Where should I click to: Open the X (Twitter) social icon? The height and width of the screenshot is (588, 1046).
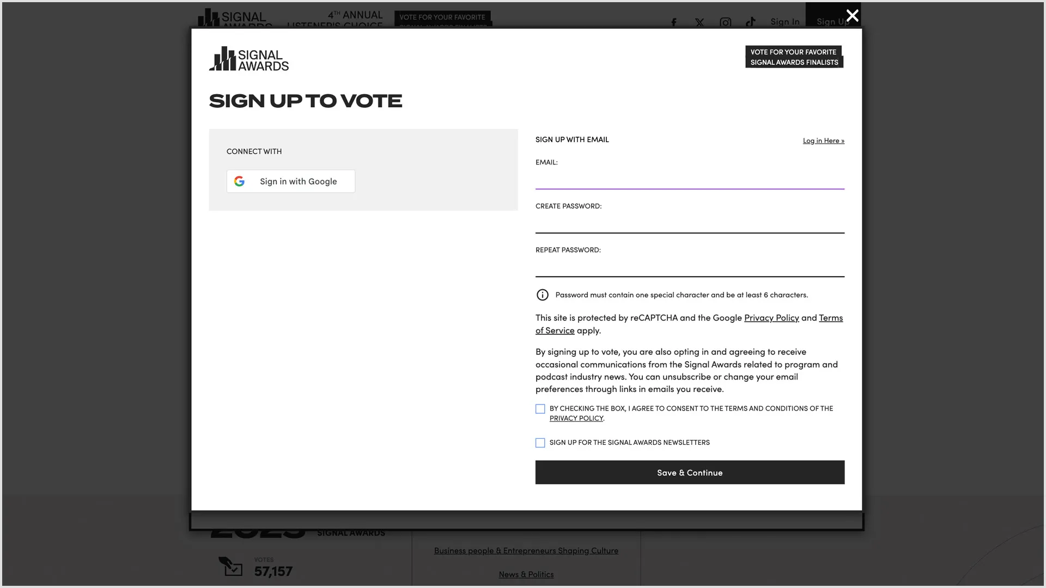click(700, 22)
